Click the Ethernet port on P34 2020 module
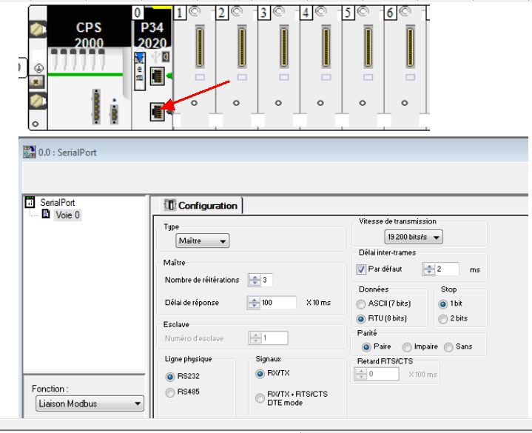The image size is (532, 433). coord(158,74)
